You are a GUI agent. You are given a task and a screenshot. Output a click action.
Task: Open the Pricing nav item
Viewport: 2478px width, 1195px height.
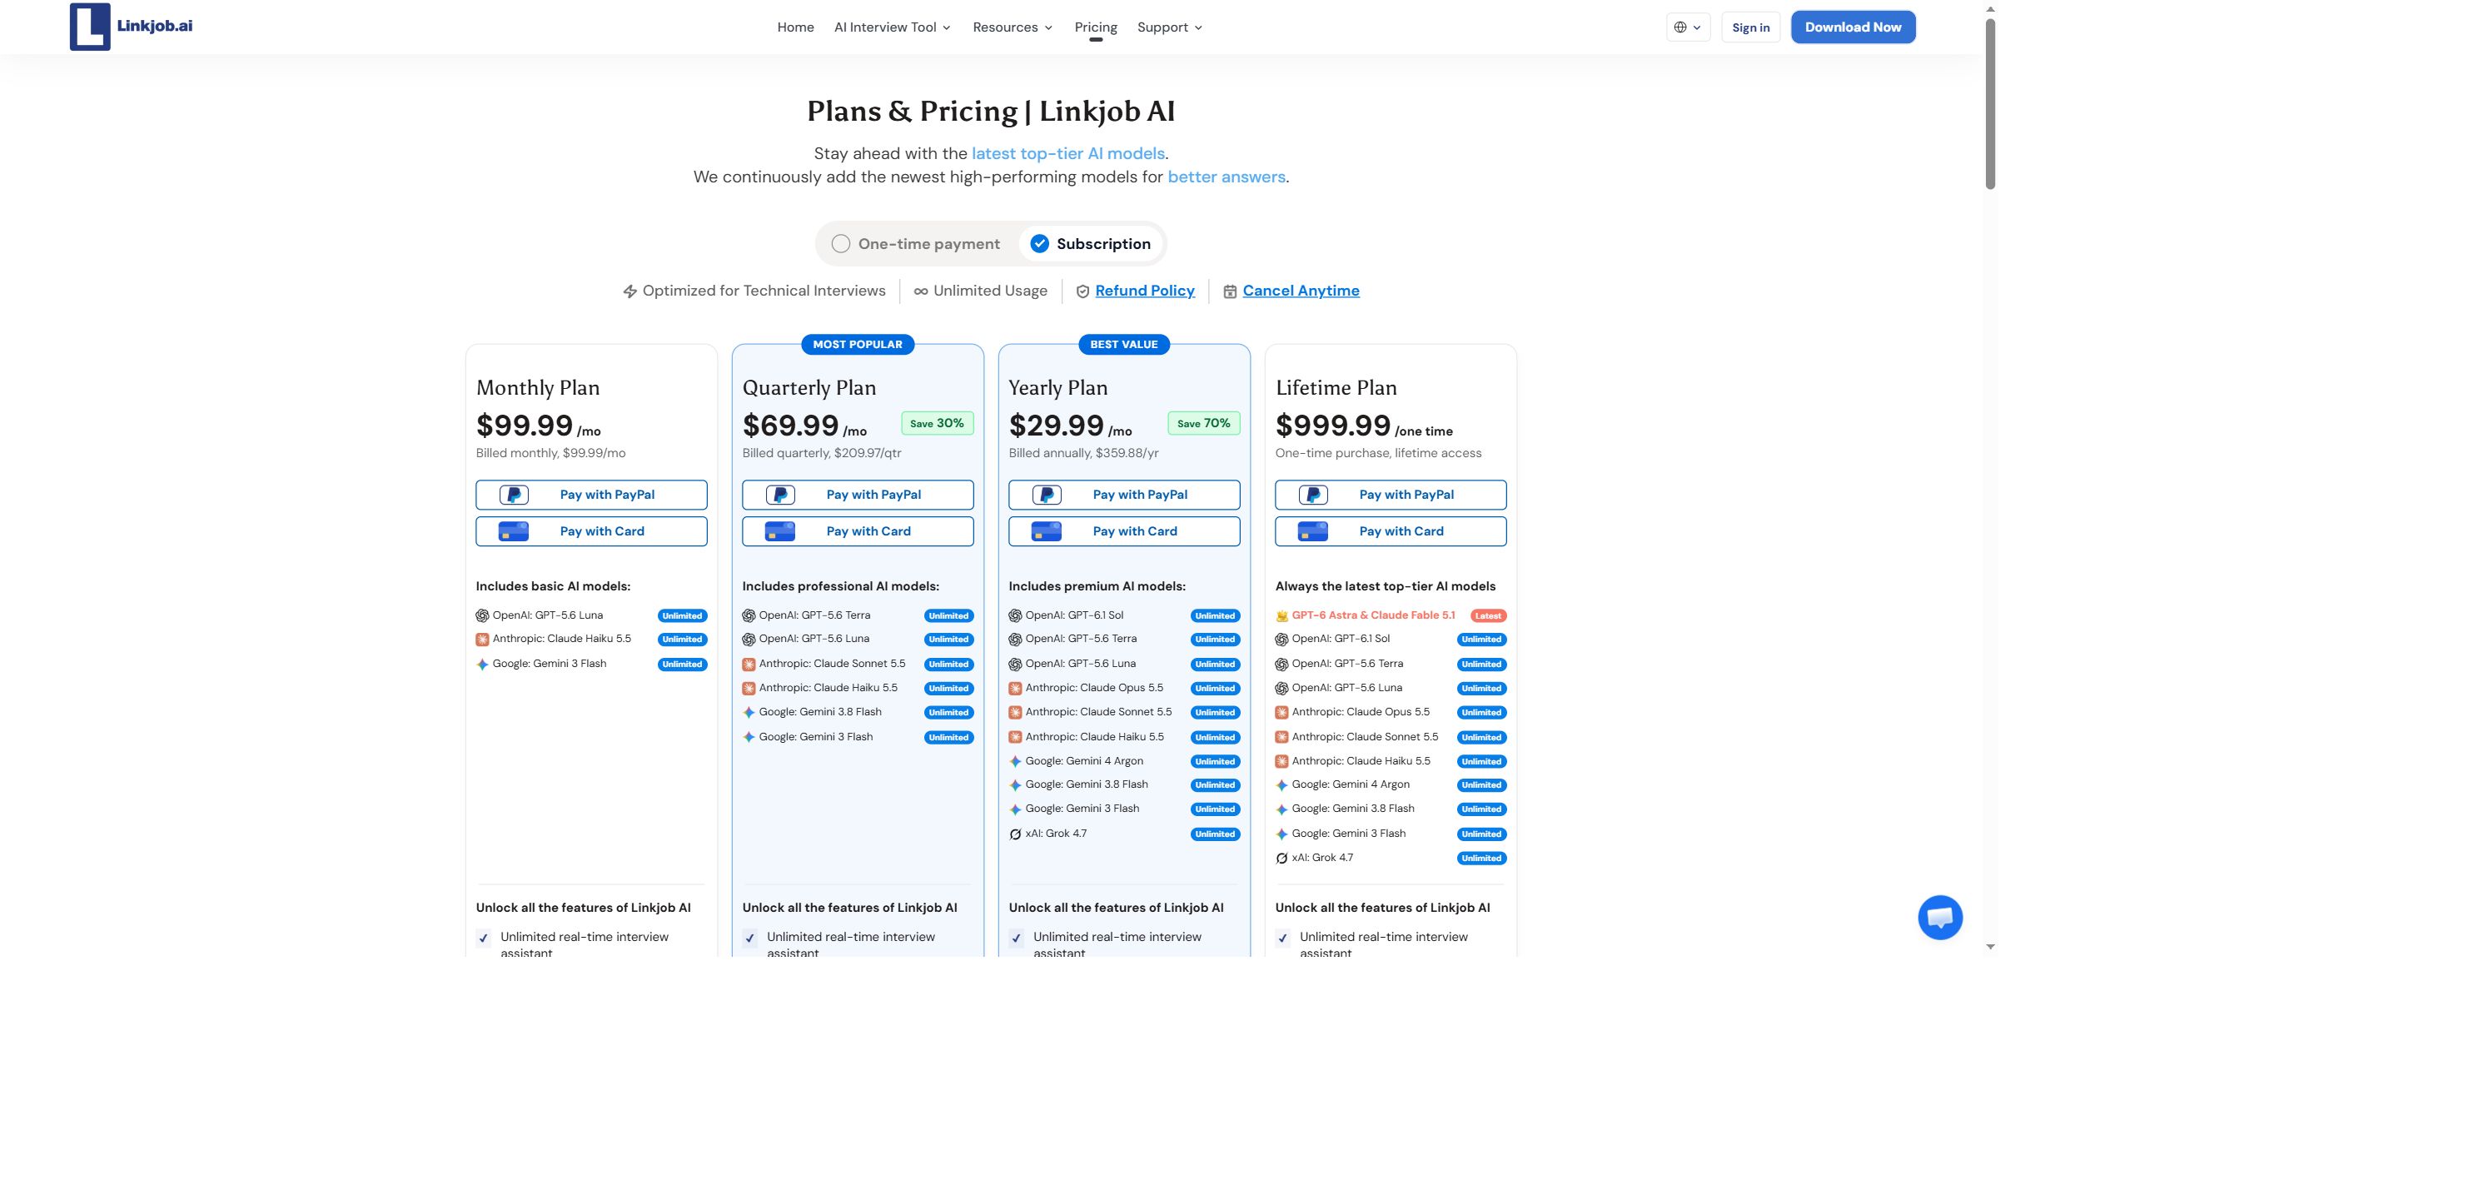pos(1096,27)
